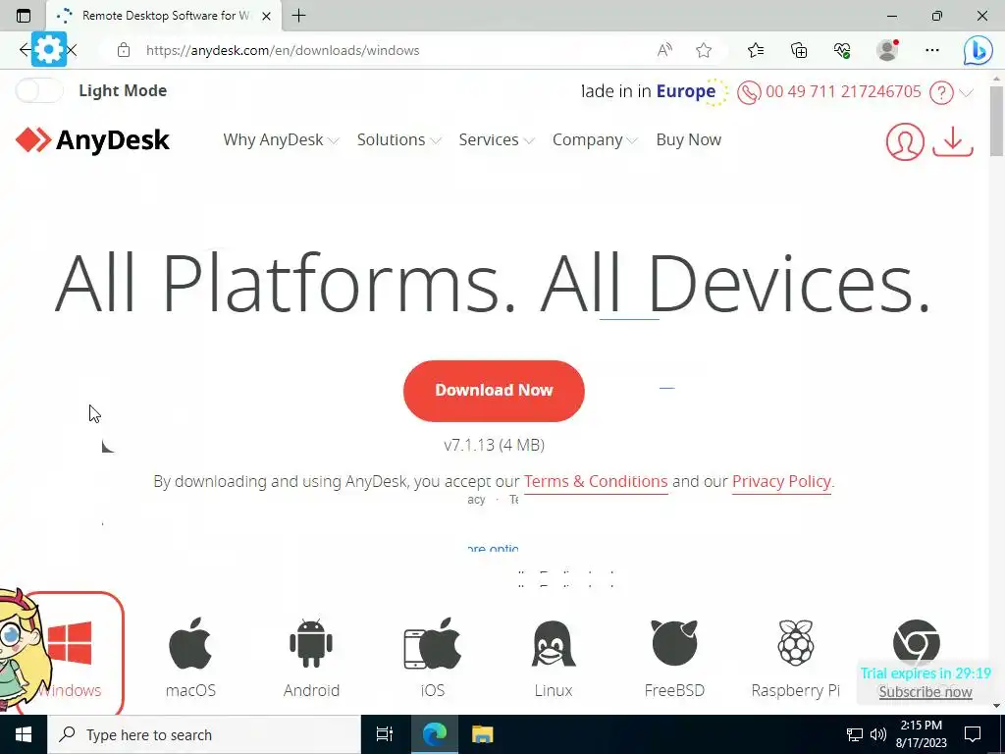
Task: Open the Company dropdown menu
Action: 595,139
